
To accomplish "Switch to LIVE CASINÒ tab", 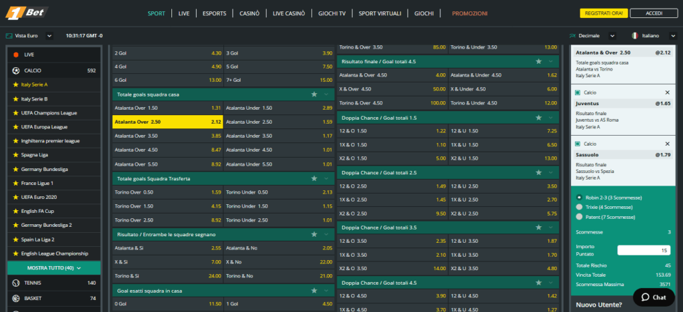I will click(289, 13).
